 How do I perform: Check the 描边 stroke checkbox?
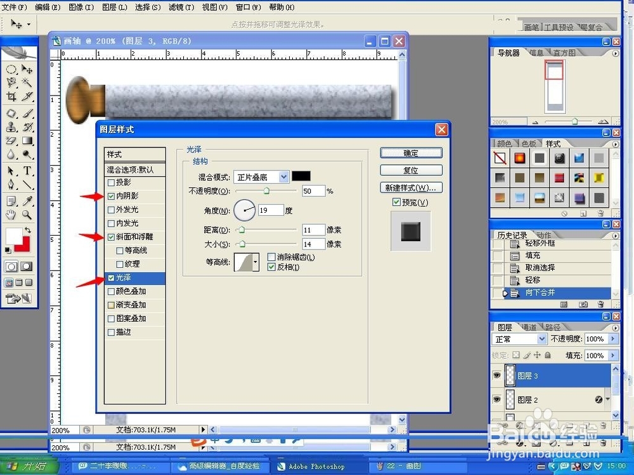point(111,332)
